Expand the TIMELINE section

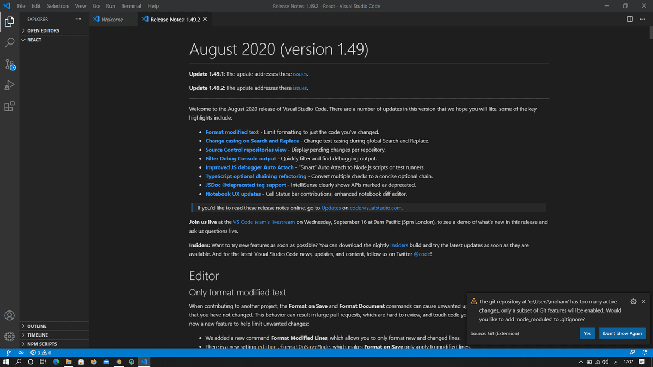pyautogui.click(x=37, y=335)
